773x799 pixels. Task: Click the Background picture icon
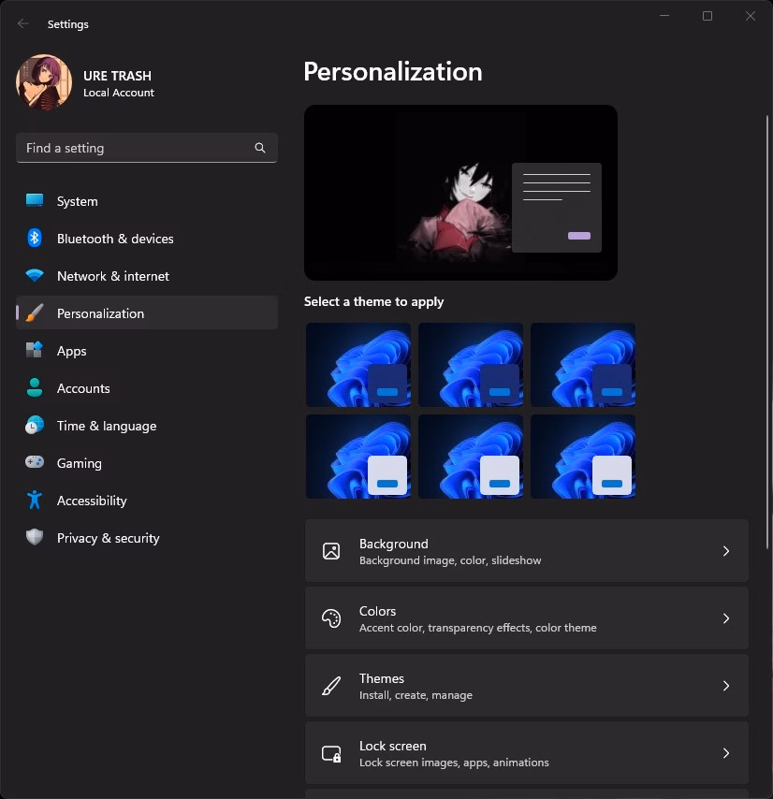[x=331, y=551]
